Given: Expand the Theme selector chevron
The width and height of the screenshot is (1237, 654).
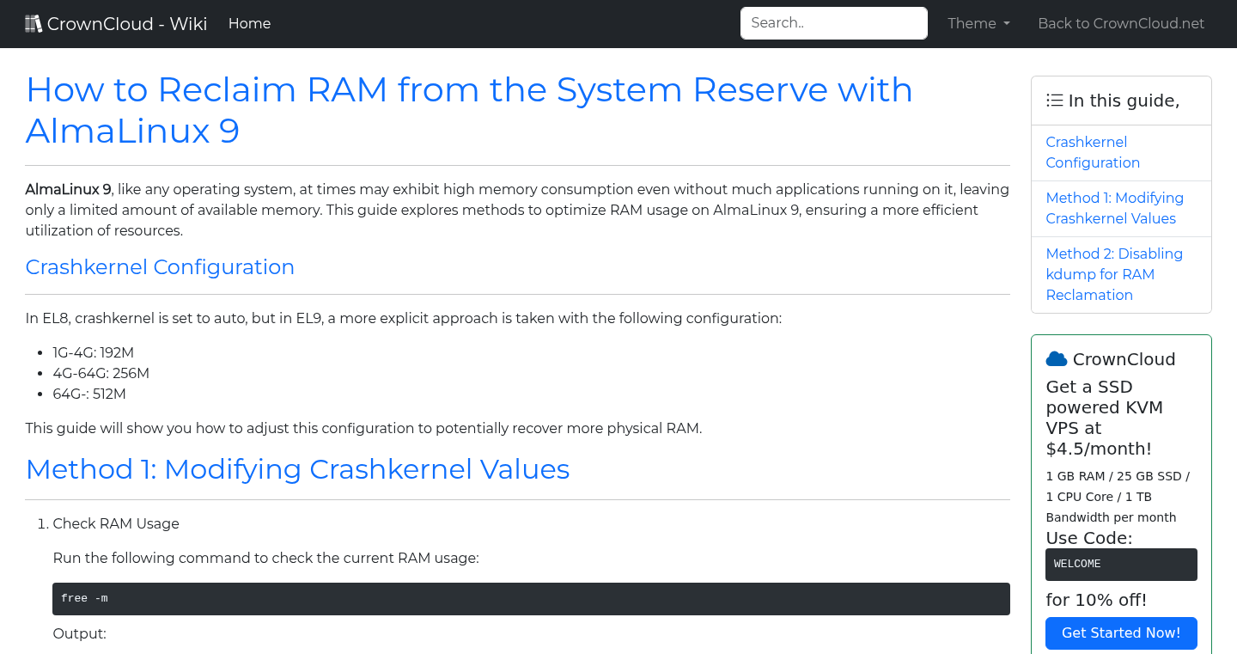Looking at the screenshot, I should 1007,24.
